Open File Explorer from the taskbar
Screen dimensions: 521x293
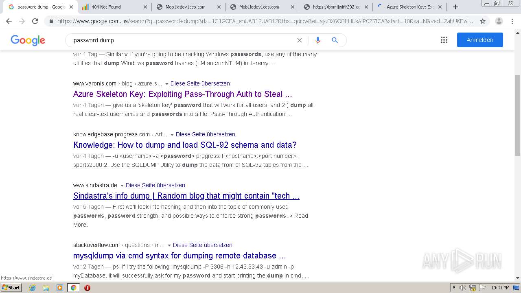tap(46, 288)
